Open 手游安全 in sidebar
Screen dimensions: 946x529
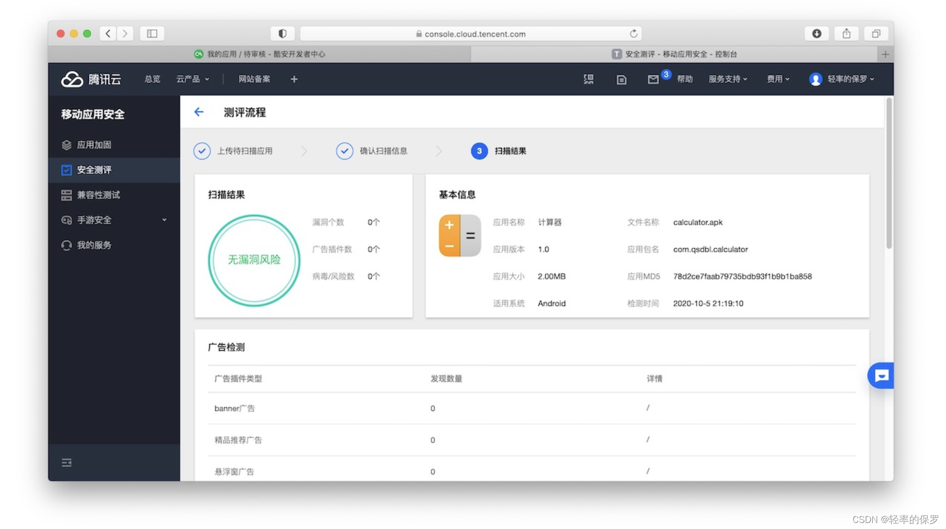tap(114, 220)
